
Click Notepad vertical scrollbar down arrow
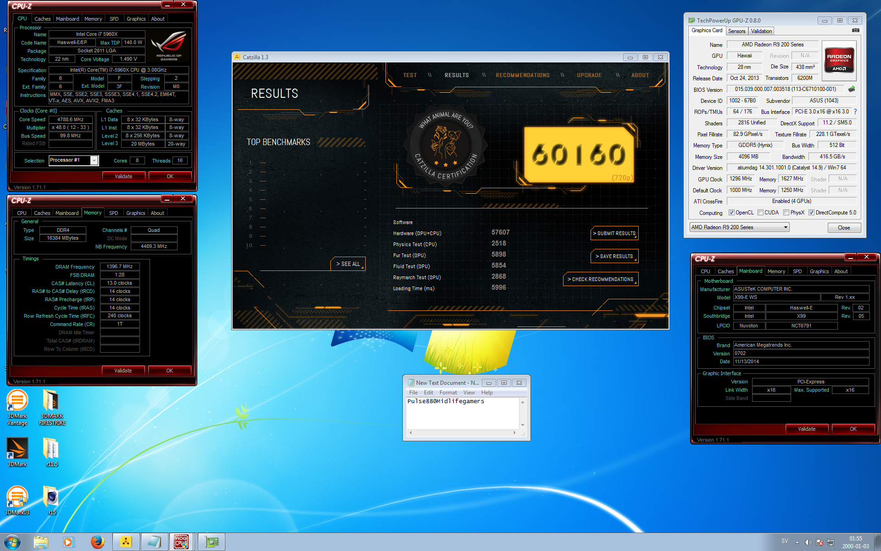coord(523,425)
